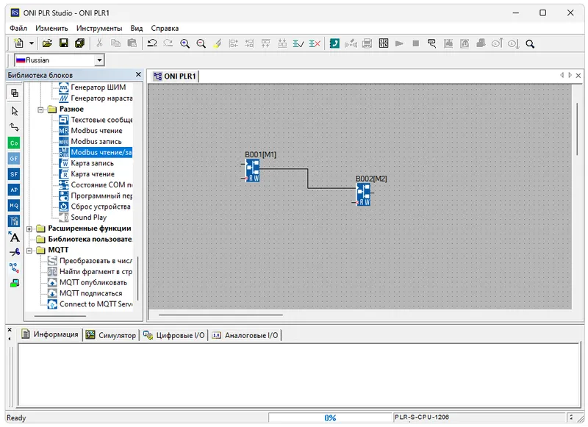This screenshot has height=427, width=588.
Task: Select block B001[M1] on the canvas
Action: (x=253, y=171)
